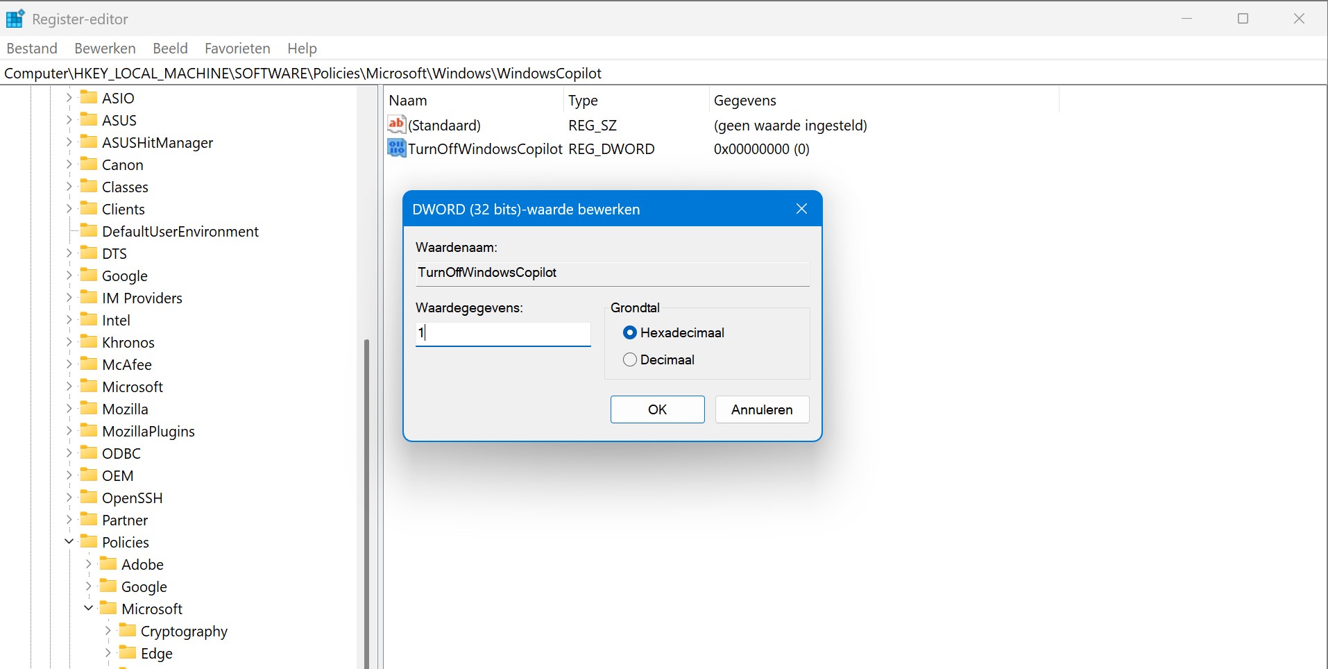Click the Partner folder icon
This screenshot has width=1328, height=669.
tap(89, 519)
